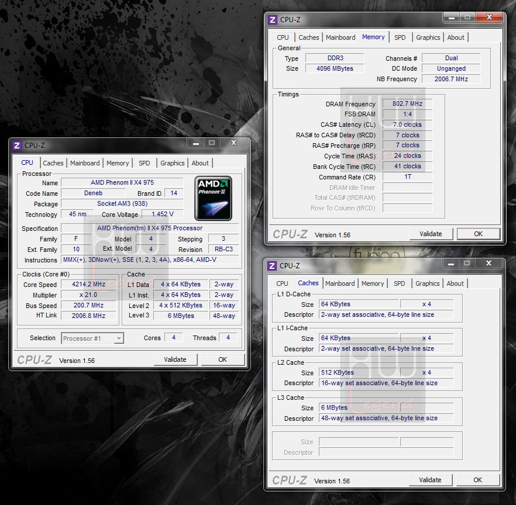Image resolution: width=516 pixels, height=505 pixels.
Task: Minimize the Memory tab window
Action: 452,18
